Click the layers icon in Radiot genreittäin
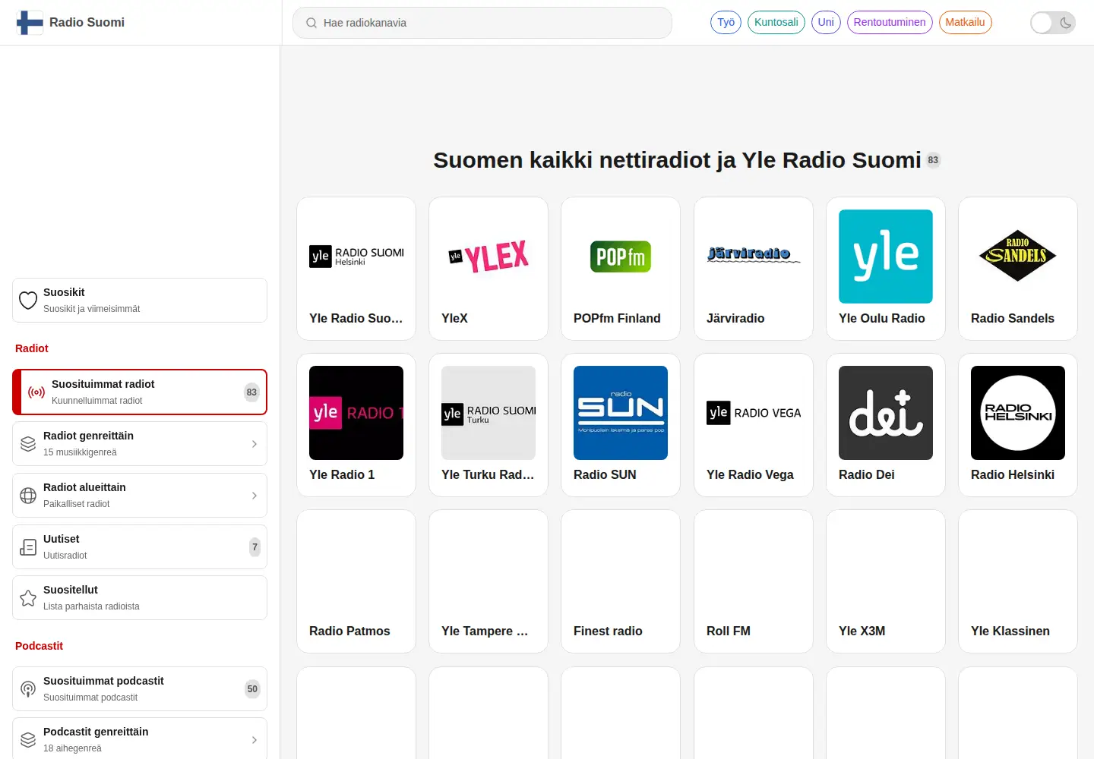Viewport: 1094px width, 759px height. (28, 444)
